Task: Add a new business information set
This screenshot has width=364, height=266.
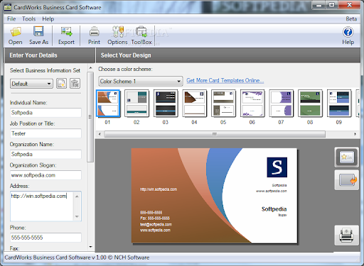Action: click(x=61, y=84)
